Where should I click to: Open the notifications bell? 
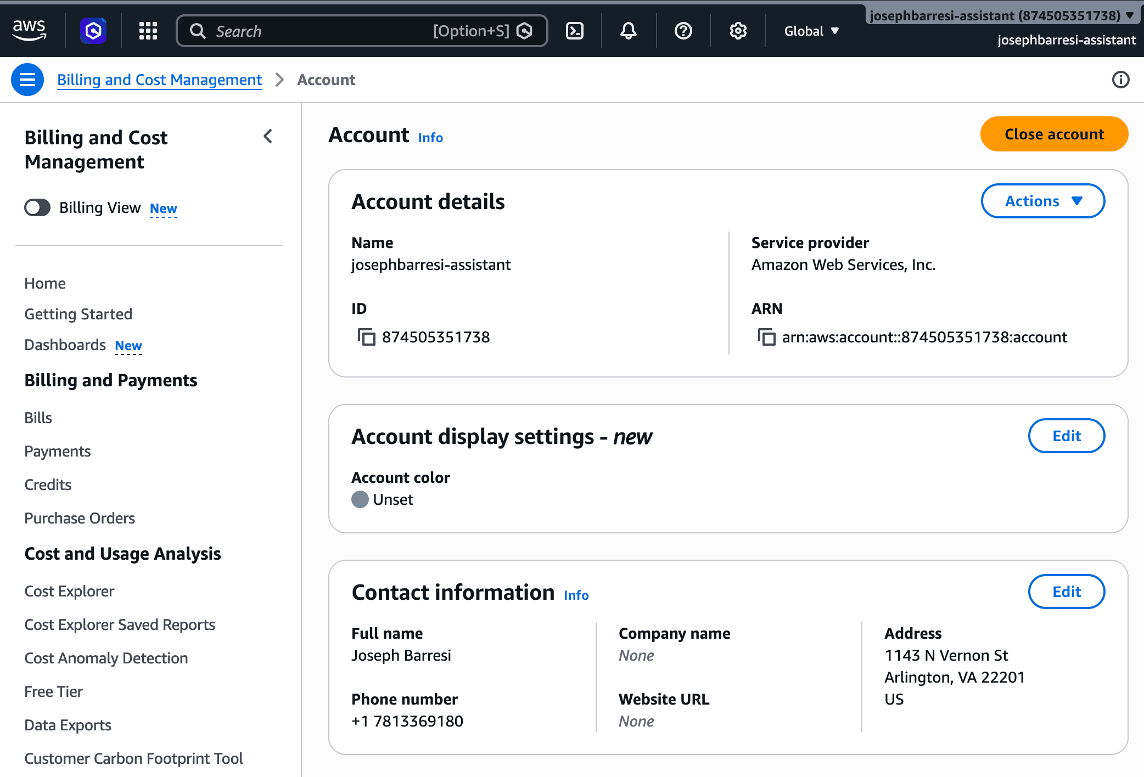click(629, 31)
